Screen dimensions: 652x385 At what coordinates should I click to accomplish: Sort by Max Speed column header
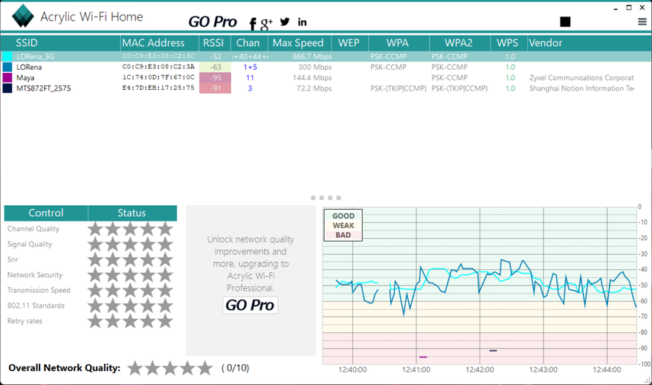tap(300, 43)
